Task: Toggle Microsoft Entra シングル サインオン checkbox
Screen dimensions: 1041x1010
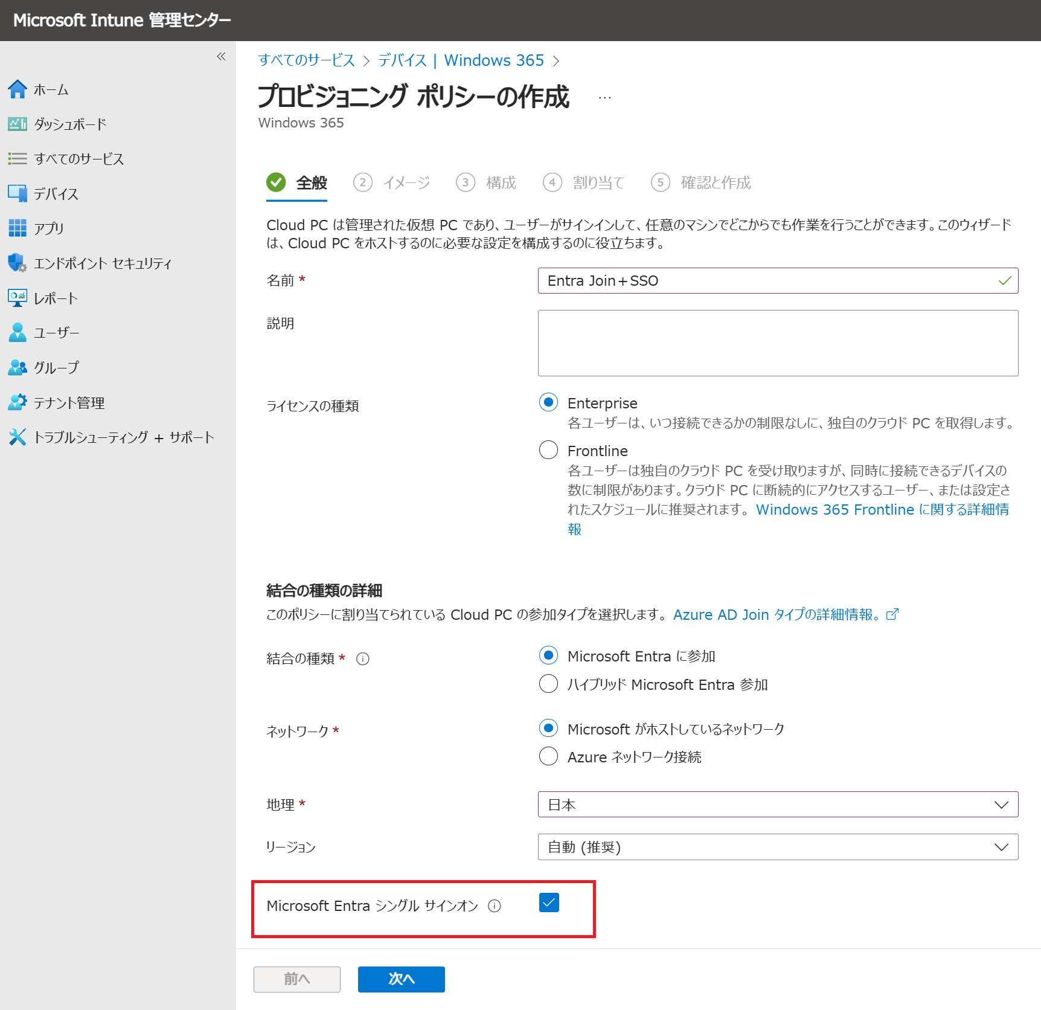Action: pos(549,902)
